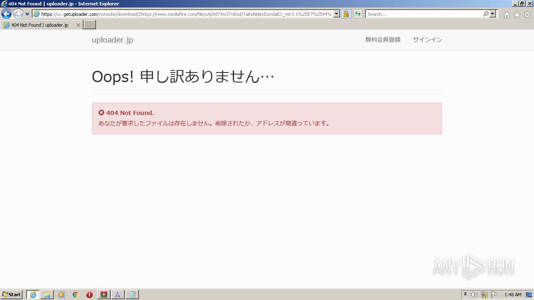Open the notepad-style taskbar icon

[x=132, y=295]
